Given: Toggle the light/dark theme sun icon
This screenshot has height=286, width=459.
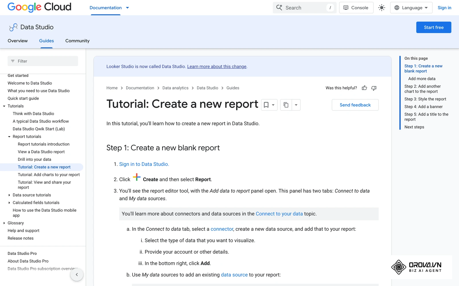Looking at the screenshot, I should tap(382, 8).
